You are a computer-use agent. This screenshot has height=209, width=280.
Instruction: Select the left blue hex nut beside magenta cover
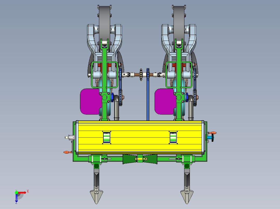click(x=112, y=97)
